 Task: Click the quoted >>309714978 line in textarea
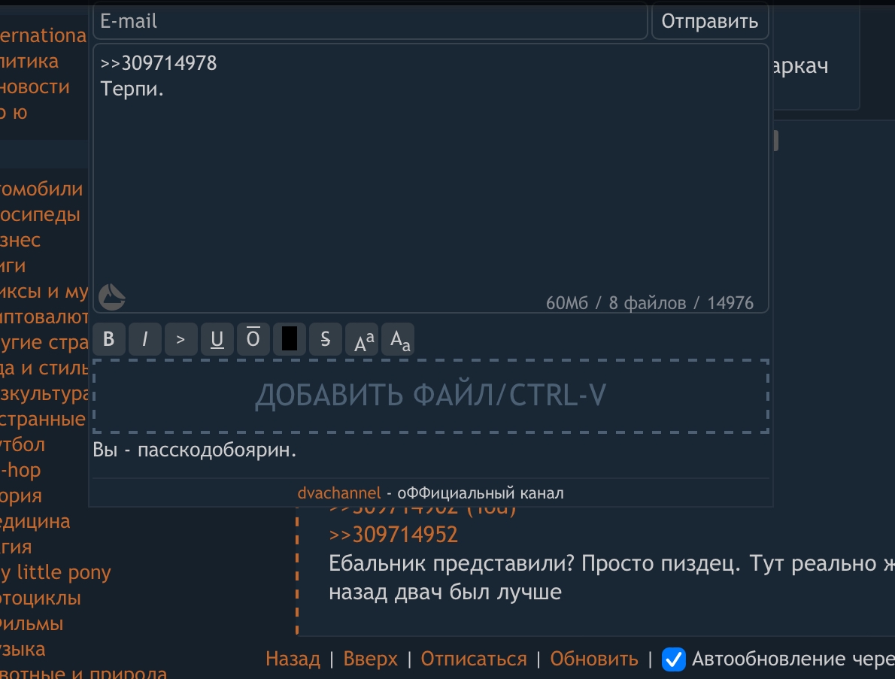[x=159, y=62]
